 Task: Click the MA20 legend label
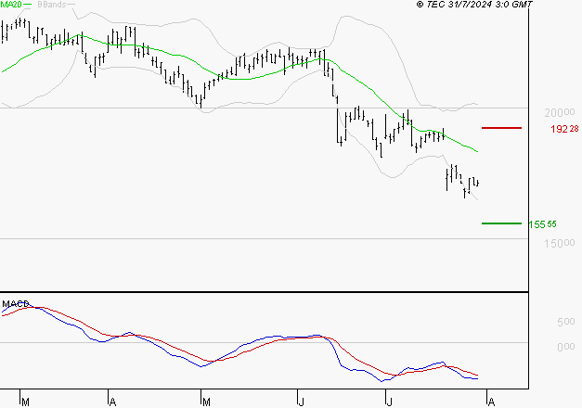point(11,5)
